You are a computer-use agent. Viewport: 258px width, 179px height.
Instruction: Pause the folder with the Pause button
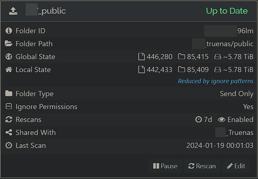165,166
